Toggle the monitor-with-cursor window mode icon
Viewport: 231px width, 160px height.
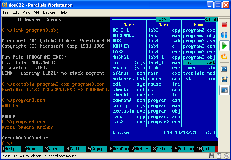click(x=224, y=90)
